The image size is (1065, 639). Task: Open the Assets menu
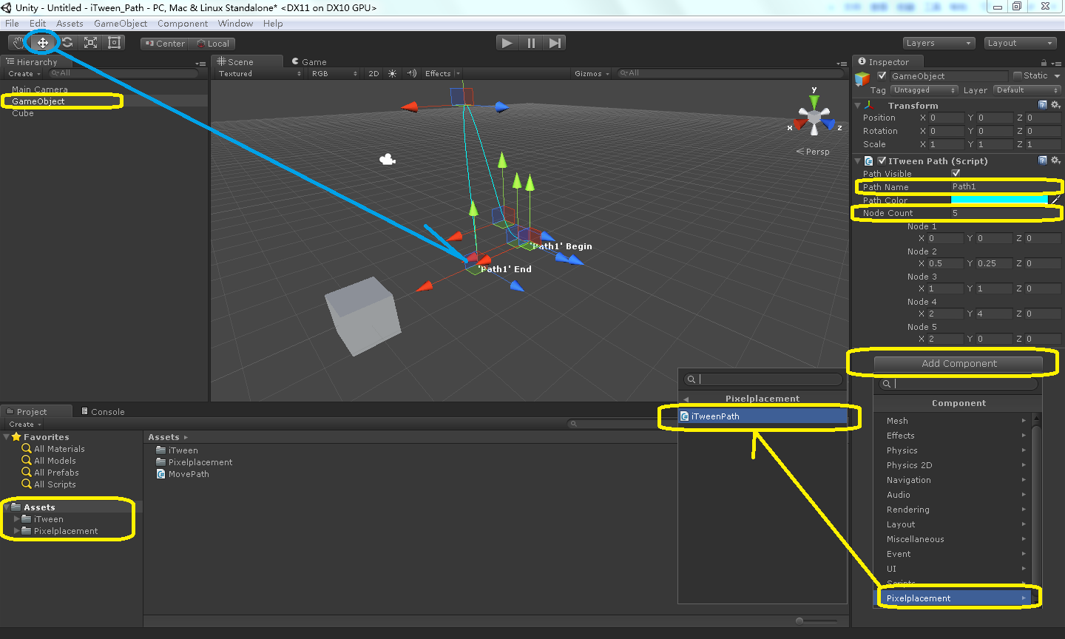(x=70, y=24)
